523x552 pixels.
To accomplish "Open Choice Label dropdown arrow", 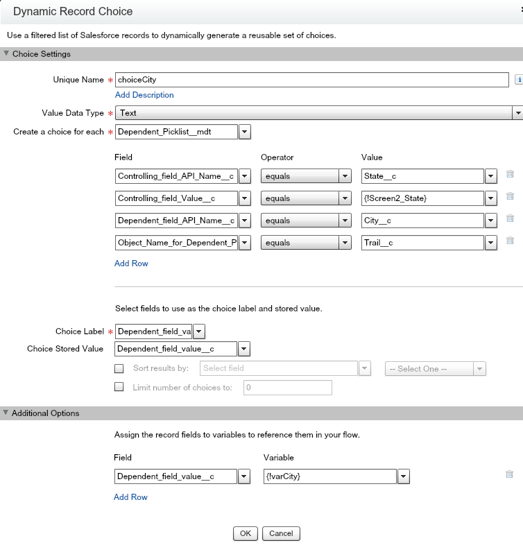I will point(198,331).
